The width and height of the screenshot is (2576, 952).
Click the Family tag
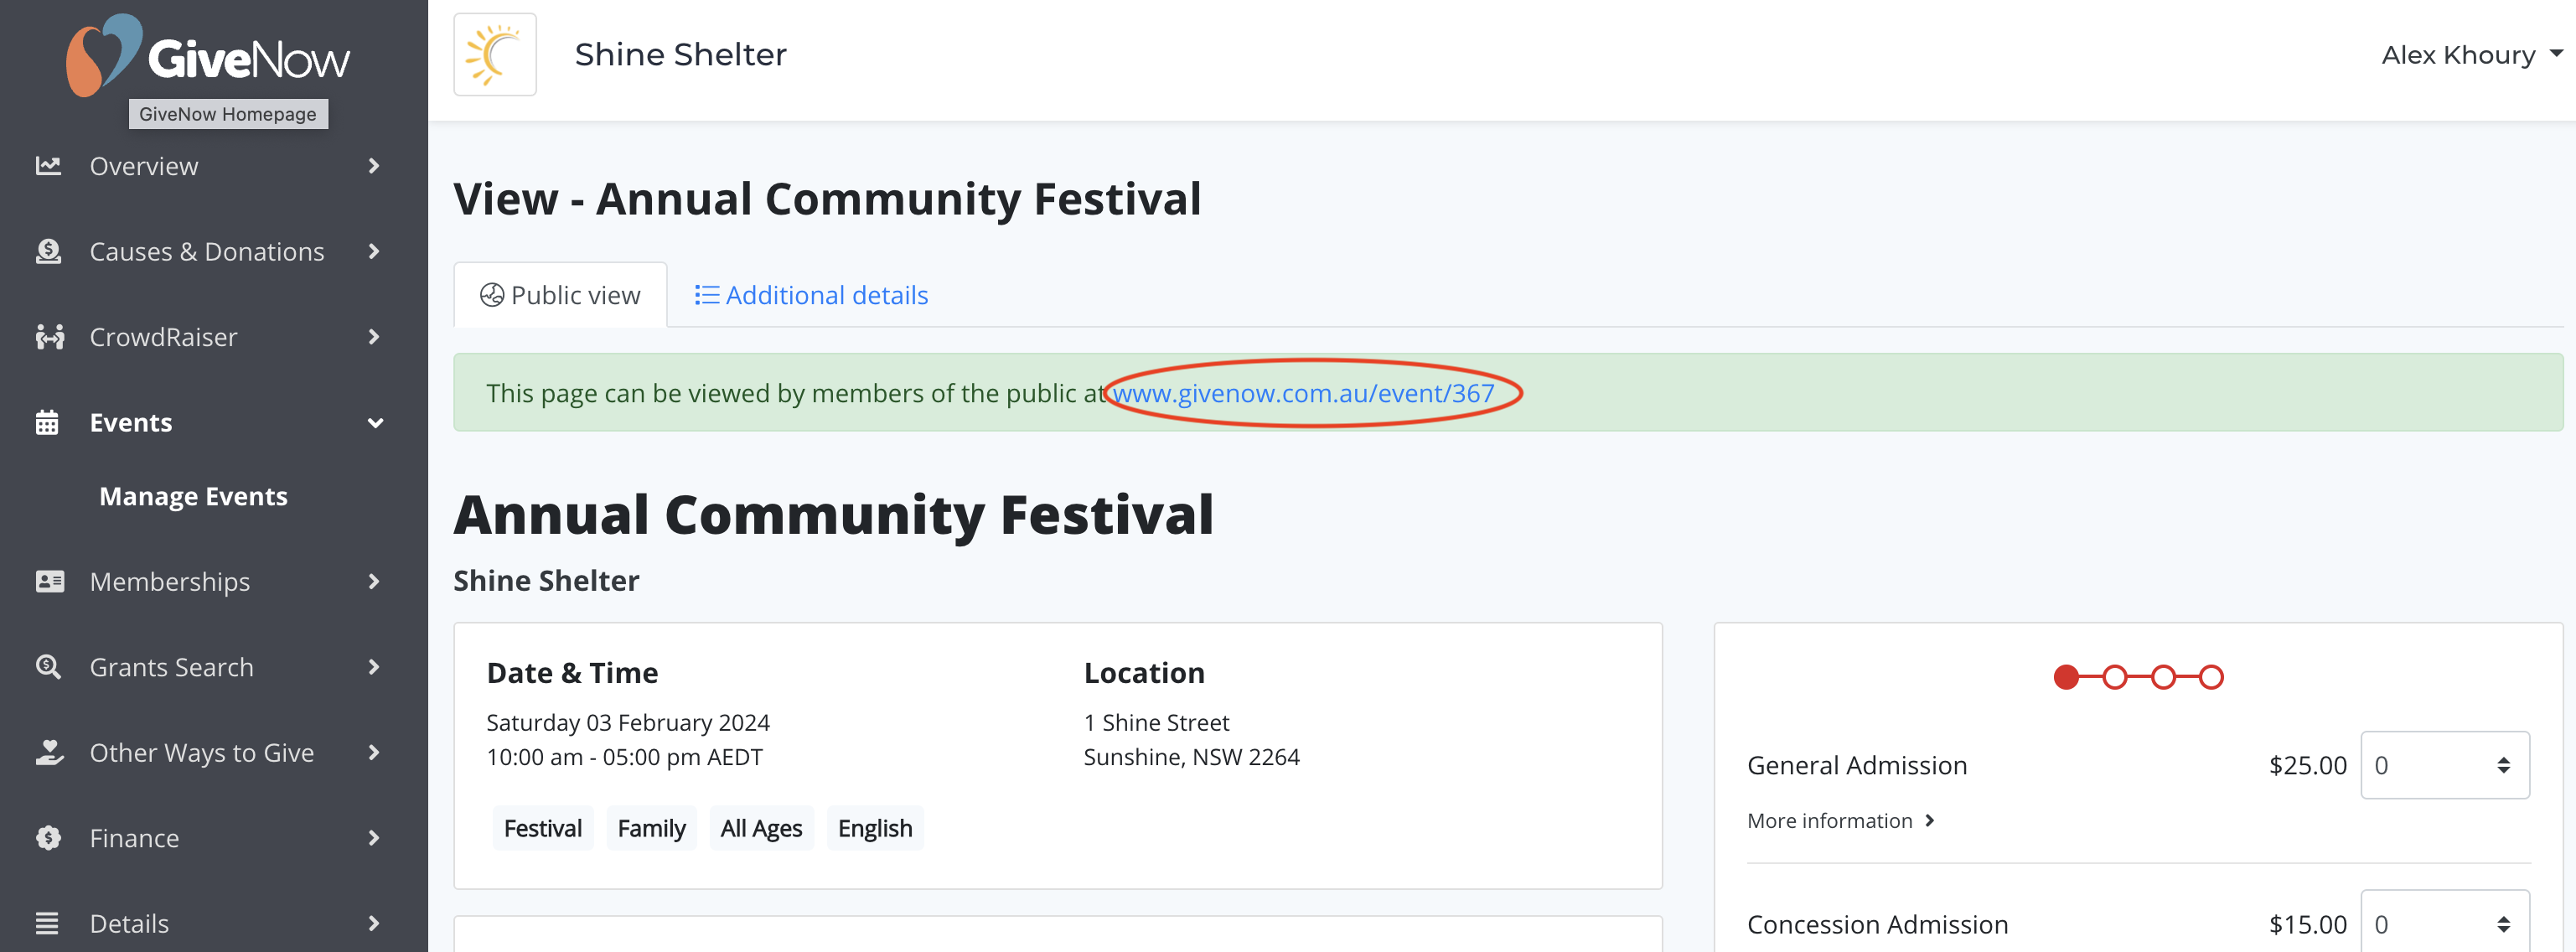pos(651,828)
